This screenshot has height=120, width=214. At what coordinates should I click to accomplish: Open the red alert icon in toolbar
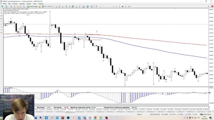point(212,6)
